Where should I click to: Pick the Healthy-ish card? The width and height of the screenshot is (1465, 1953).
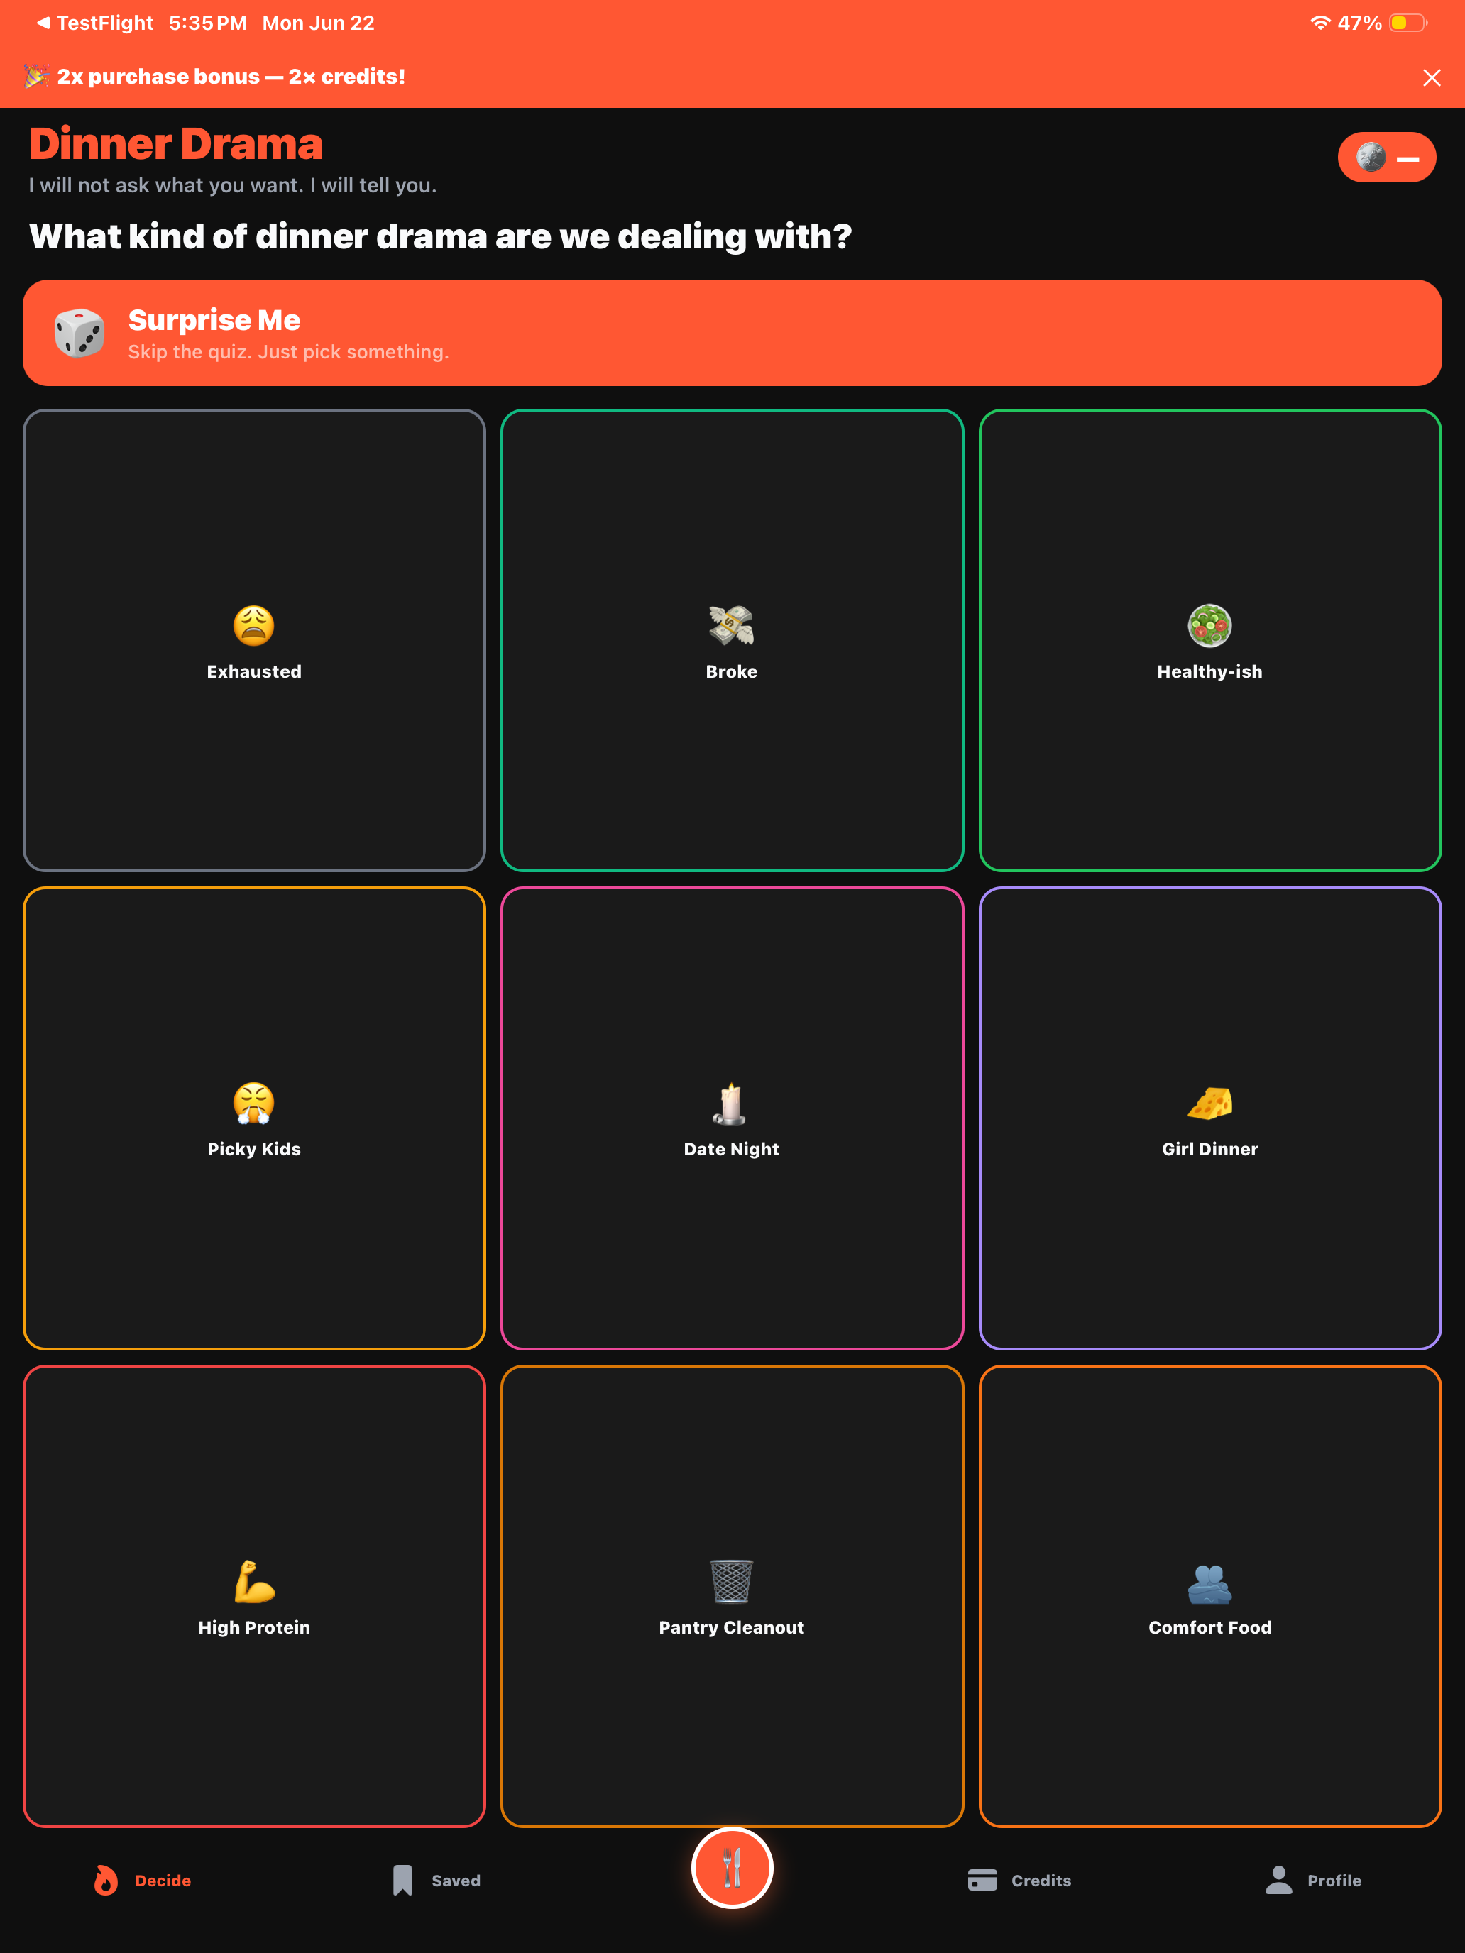1209,640
